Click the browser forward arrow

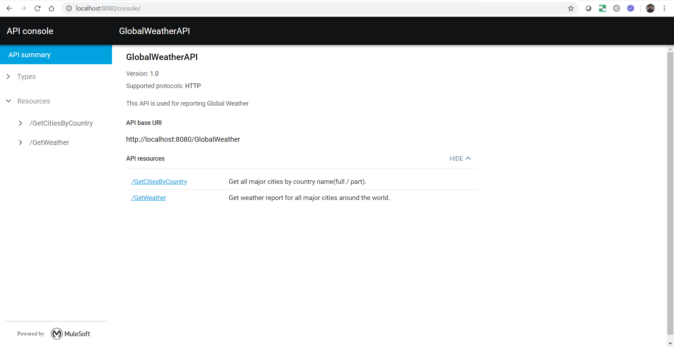coord(24,8)
